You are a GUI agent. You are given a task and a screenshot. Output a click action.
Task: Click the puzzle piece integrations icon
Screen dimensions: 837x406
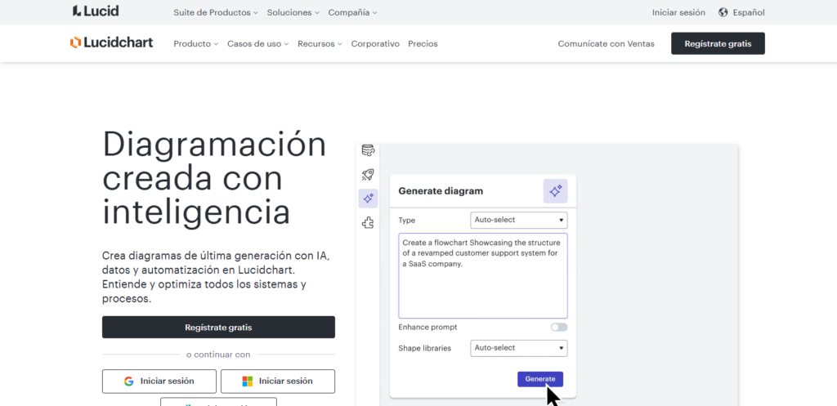[x=368, y=222]
